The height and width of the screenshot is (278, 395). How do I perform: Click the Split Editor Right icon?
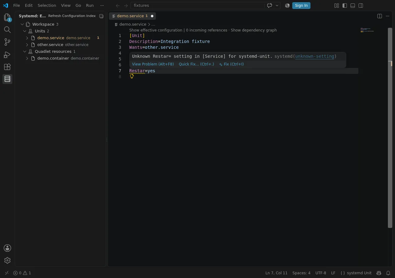pyautogui.click(x=380, y=16)
